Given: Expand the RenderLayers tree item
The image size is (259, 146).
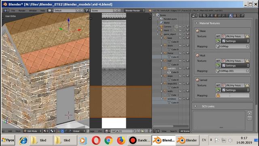Looking at the screenshot, I should (x=157, y=19).
